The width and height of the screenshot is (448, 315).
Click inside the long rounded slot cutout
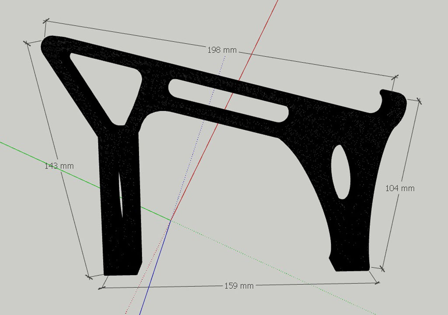click(227, 100)
